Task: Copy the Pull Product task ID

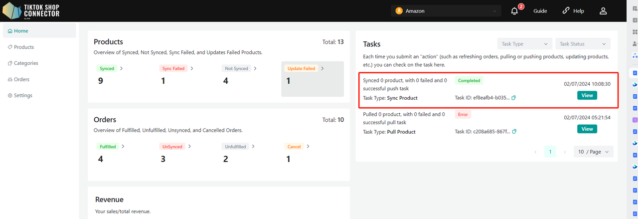Action: [x=514, y=132]
